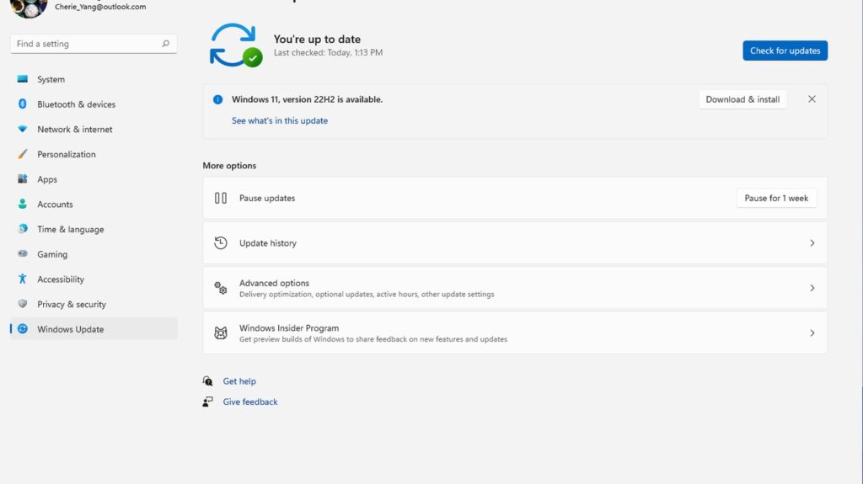Open Accessibility settings
Viewport: 863px width, 484px height.
(94, 279)
